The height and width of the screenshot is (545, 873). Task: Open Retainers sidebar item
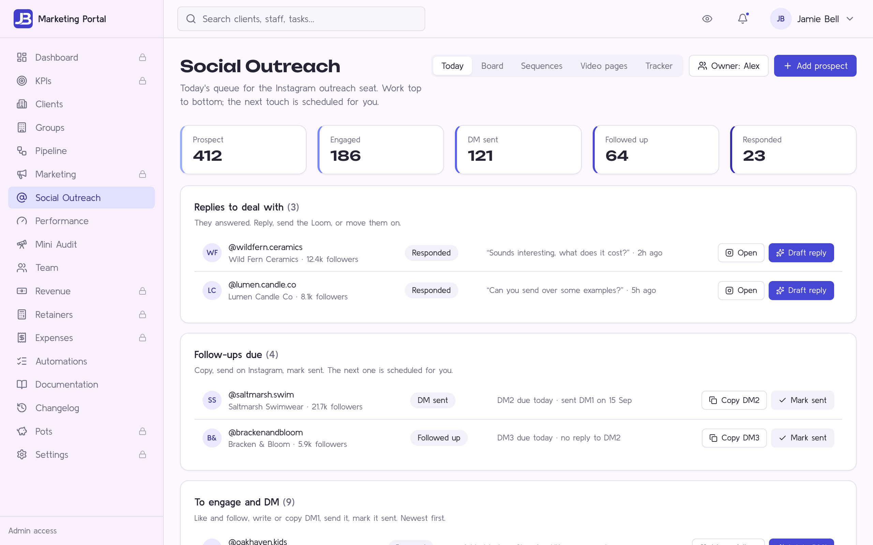82,314
